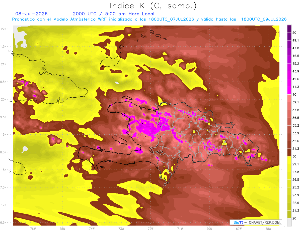Pick the magenta colorbar swatch between 40 and 41.3
The height and width of the screenshot is (232, 301).
pyautogui.click(x=289, y=91)
